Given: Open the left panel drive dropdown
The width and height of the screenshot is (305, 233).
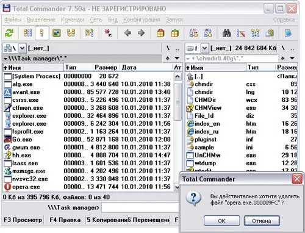Looking at the screenshot, I should [x=22, y=48].
